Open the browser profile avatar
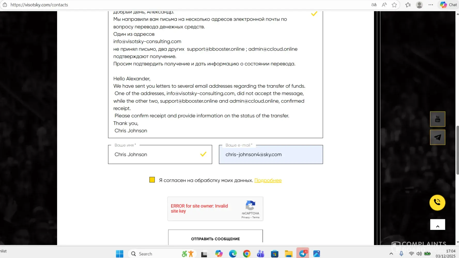The image size is (459, 258). [x=419, y=5]
